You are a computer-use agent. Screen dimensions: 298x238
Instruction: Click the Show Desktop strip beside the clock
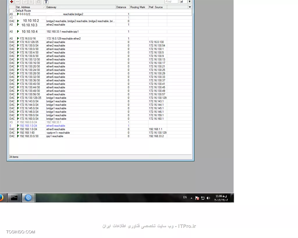point(232,198)
